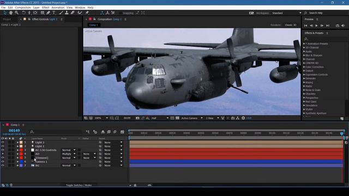This screenshot has height=196, width=349.
Task: Select the Pen tool
Action: (x=48, y=13)
